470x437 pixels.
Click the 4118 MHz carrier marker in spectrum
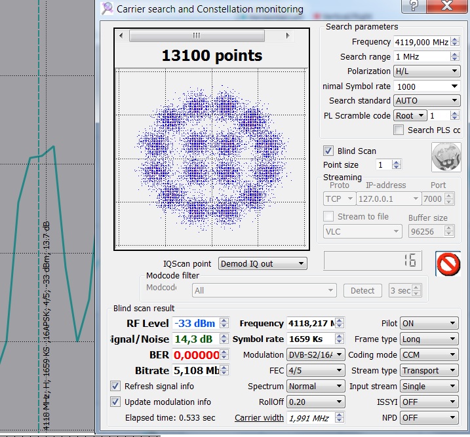click(x=39, y=216)
